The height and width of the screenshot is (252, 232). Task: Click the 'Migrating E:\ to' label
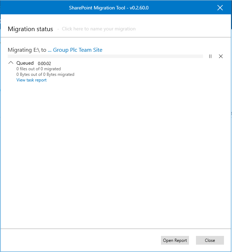(27, 50)
